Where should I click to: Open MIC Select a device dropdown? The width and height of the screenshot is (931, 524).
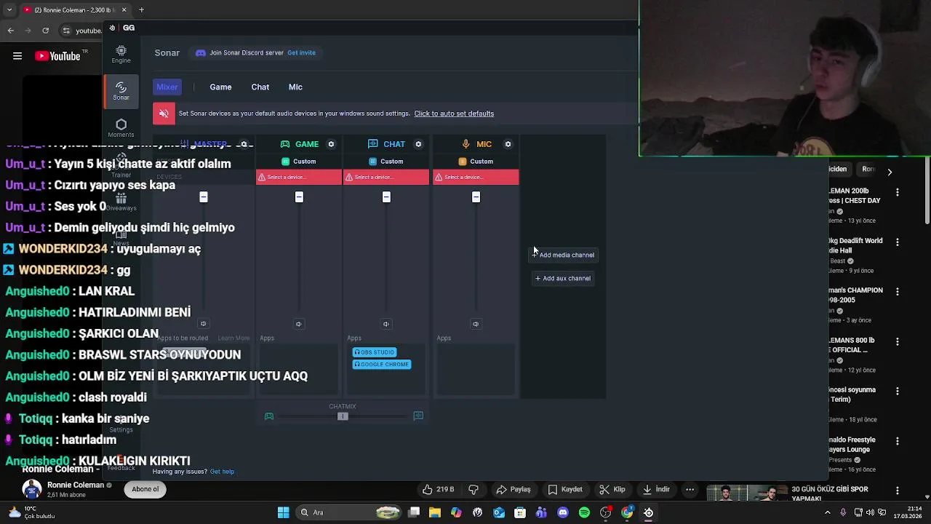point(476,178)
